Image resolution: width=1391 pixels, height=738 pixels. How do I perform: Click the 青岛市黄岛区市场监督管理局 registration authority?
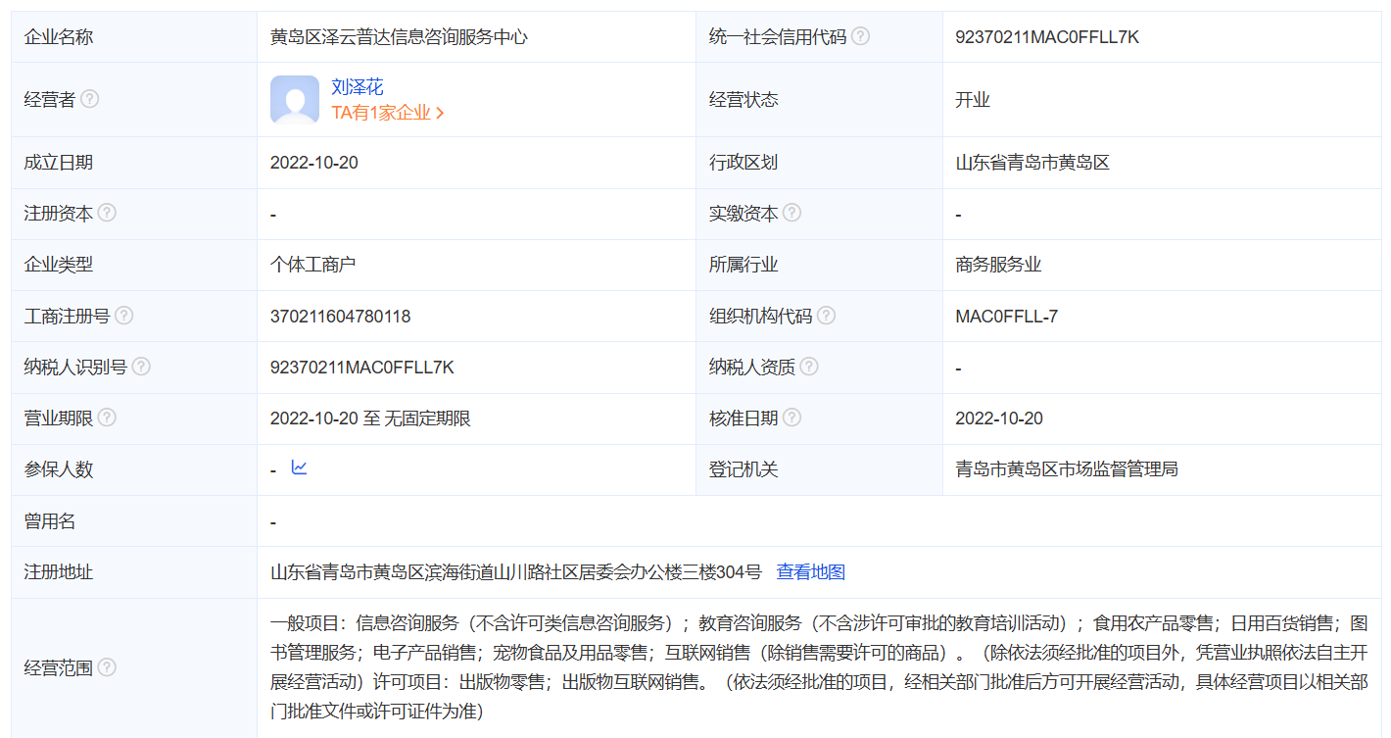pyautogui.click(x=1066, y=469)
